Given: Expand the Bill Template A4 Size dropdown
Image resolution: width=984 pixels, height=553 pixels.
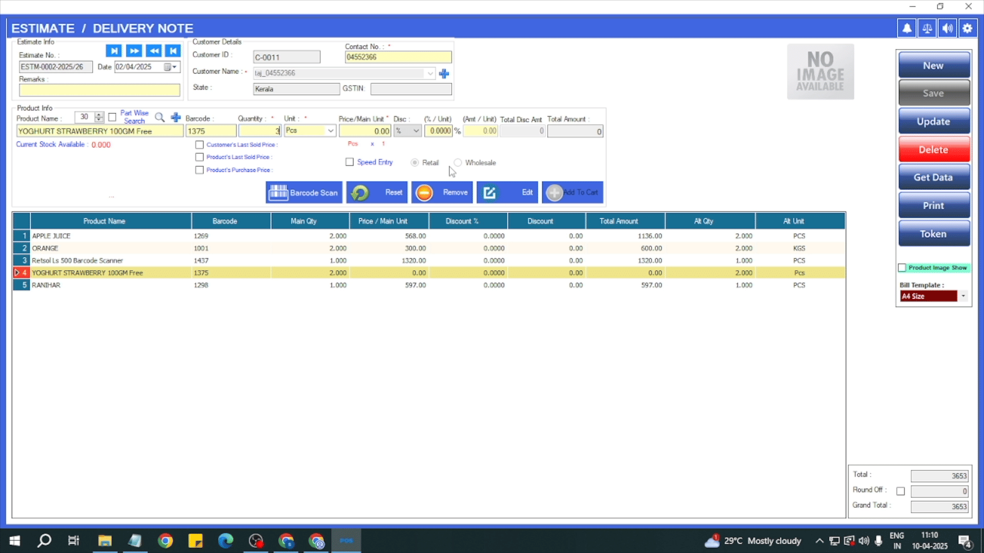Looking at the screenshot, I should (963, 296).
